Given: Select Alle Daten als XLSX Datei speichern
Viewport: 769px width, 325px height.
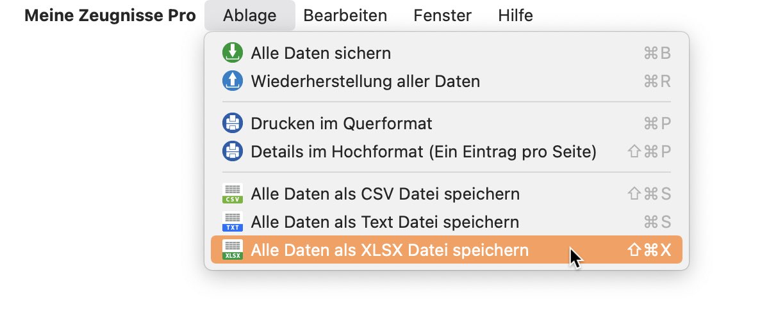Looking at the screenshot, I should click(x=447, y=250).
